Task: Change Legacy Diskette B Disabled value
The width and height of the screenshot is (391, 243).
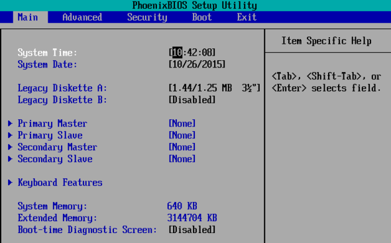Action: [x=192, y=100]
